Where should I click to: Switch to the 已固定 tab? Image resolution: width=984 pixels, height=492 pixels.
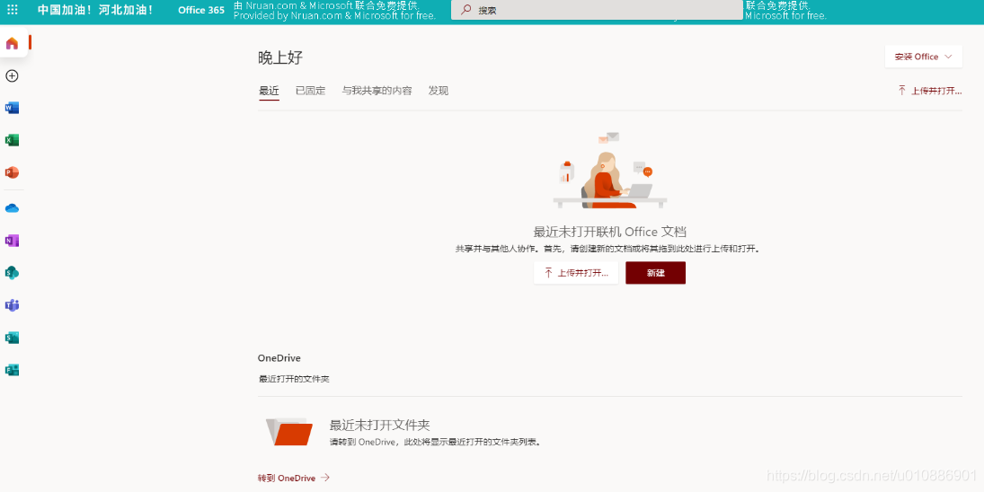click(311, 91)
